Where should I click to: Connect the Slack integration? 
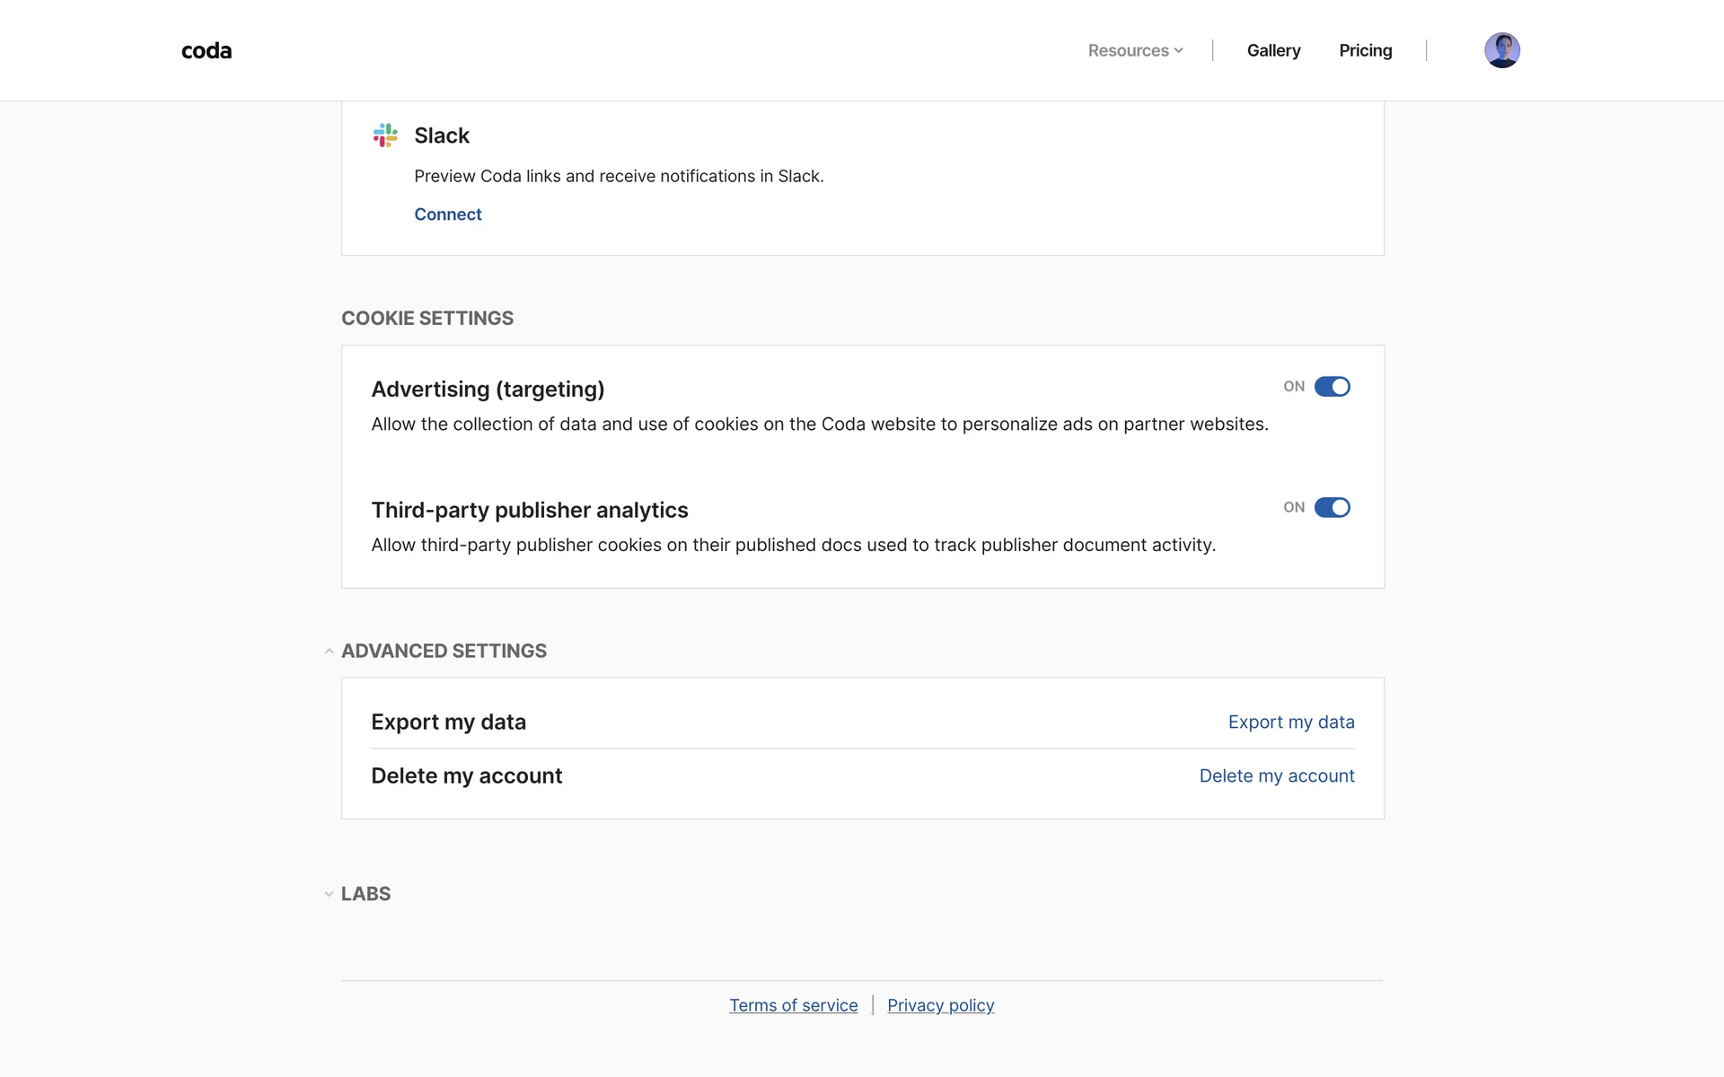(x=447, y=215)
